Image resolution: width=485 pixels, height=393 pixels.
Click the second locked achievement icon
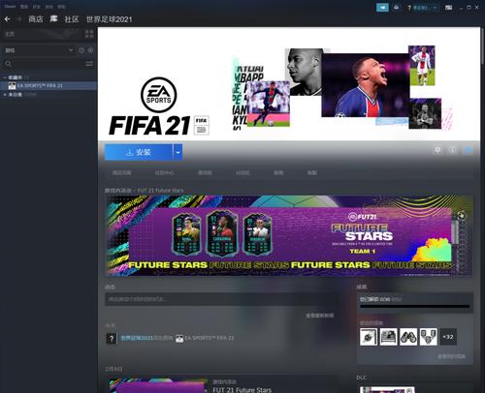[x=388, y=337]
